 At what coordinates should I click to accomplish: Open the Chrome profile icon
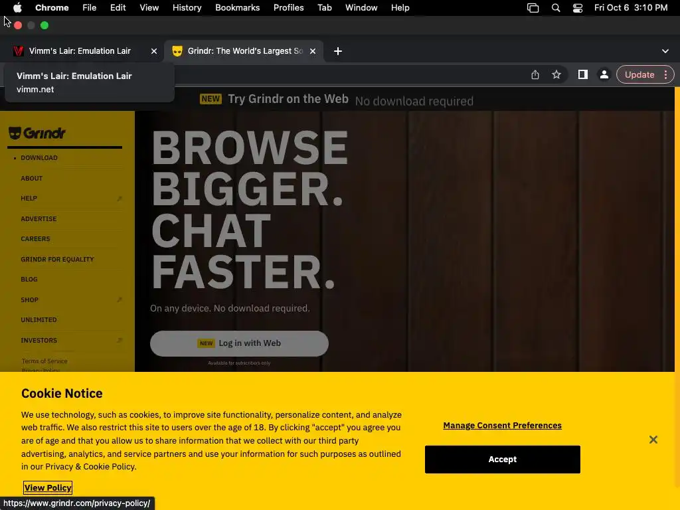pyautogui.click(x=604, y=74)
